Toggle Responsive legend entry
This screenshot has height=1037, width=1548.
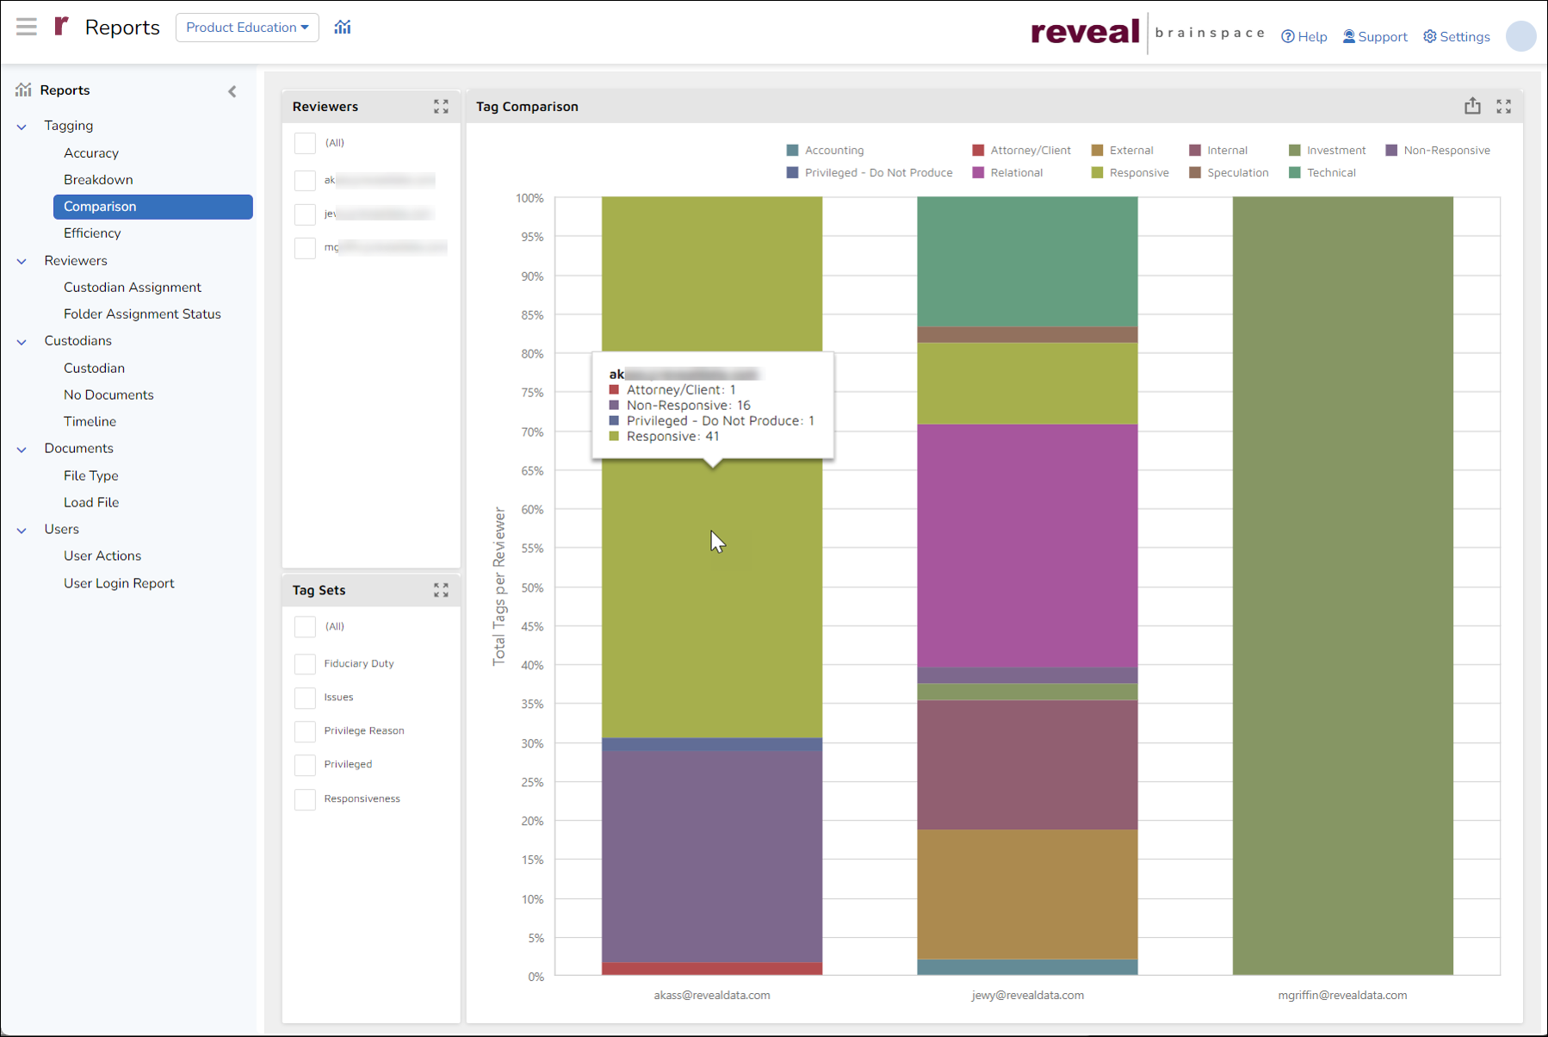[x=1130, y=172]
